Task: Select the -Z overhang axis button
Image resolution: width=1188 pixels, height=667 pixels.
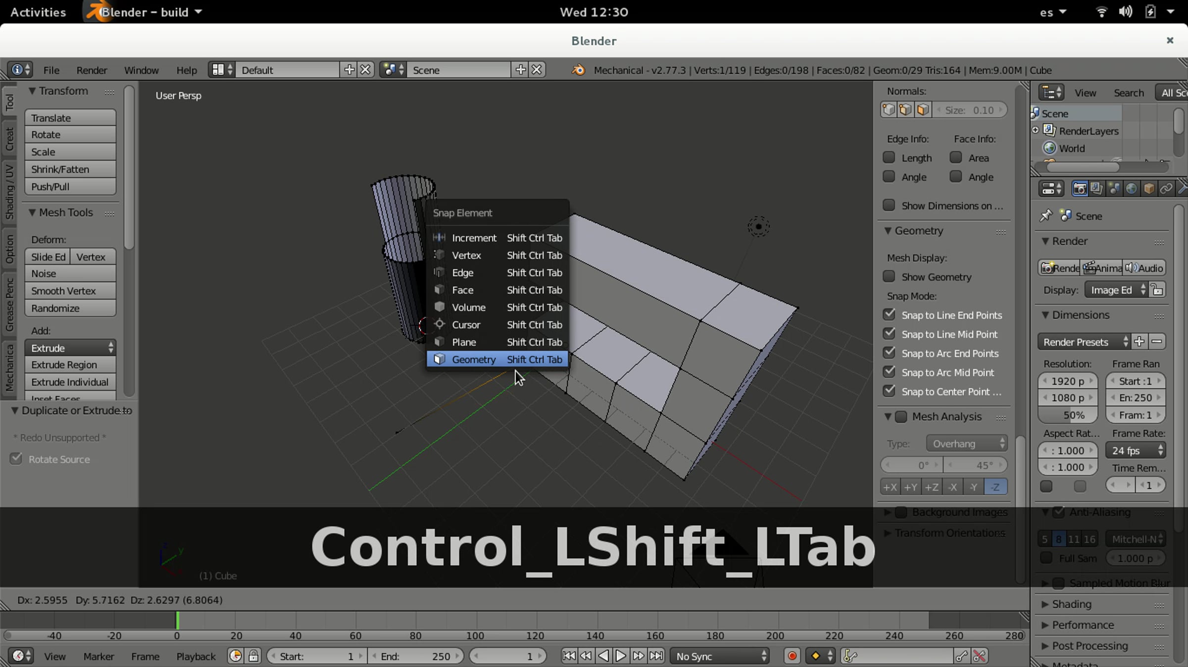Action: 995,487
